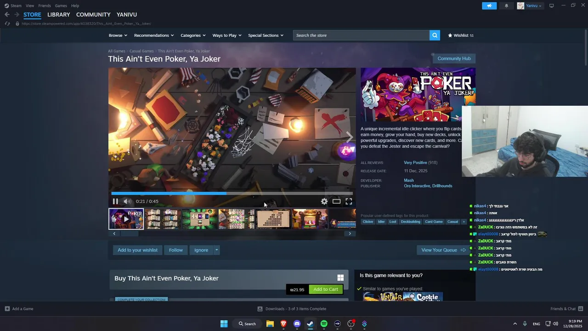Expand the Categories menu
The height and width of the screenshot is (331, 588).
(193, 35)
